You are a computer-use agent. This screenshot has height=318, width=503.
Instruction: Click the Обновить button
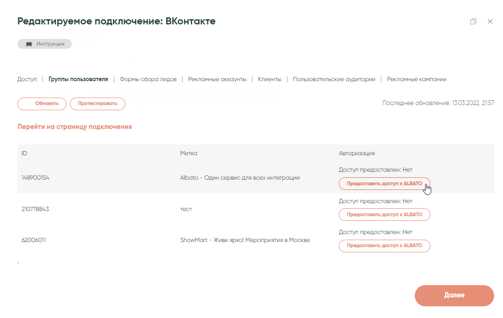pyautogui.click(x=42, y=104)
